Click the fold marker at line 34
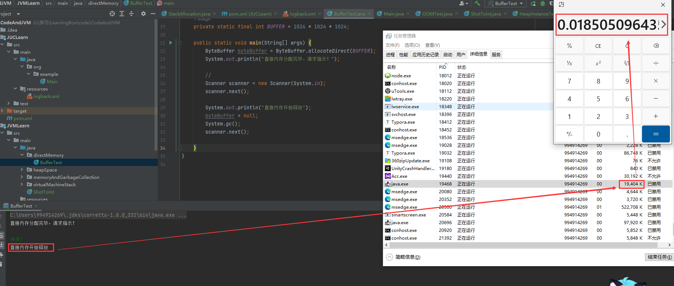The height and width of the screenshot is (286, 674). 180,148
